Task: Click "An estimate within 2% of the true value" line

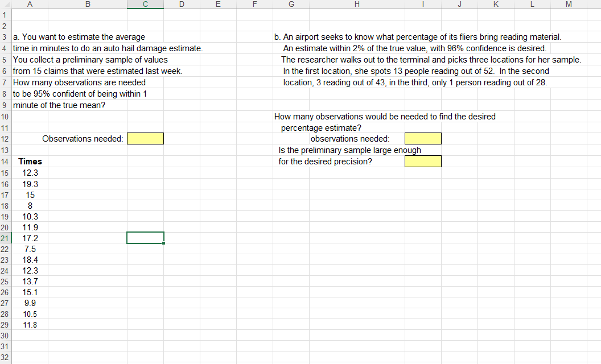Action: point(415,48)
